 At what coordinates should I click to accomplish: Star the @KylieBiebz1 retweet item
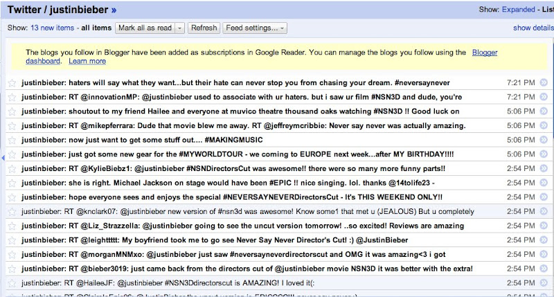pos(12,169)
